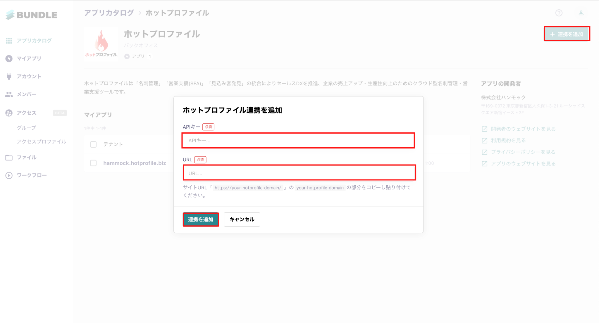The image size is (599, 323).
Task: Open グループ sub-item in sidebar
Action: (x=27, y=128)
